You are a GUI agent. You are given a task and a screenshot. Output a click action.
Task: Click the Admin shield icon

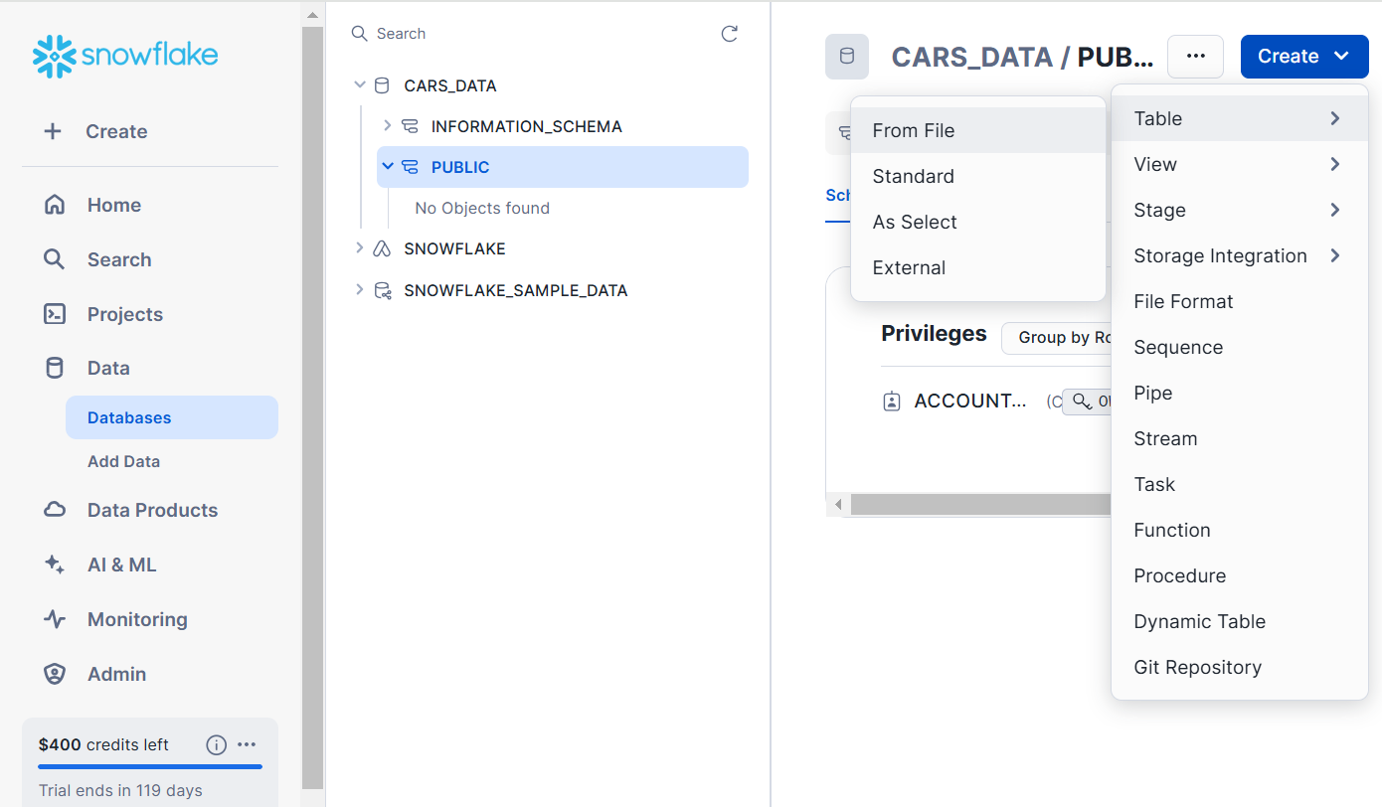(x=55, y=674)
